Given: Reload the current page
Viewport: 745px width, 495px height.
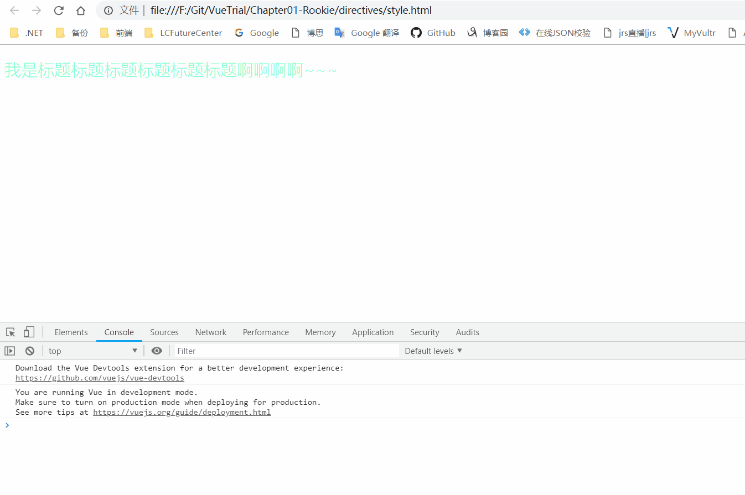Looking at the screenshot, I should [x=59, y=11].
